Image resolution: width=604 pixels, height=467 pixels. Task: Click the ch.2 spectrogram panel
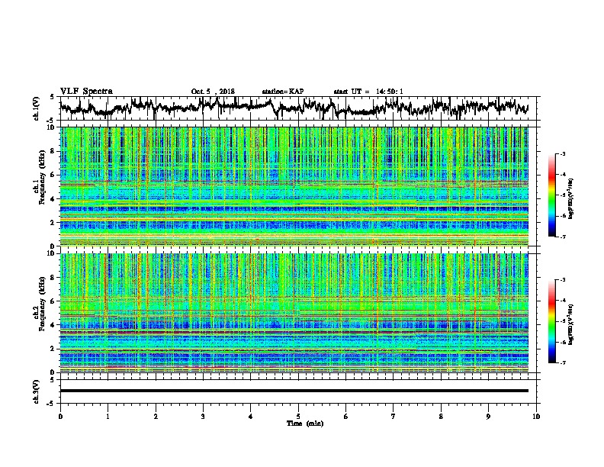tap(294, 313)
